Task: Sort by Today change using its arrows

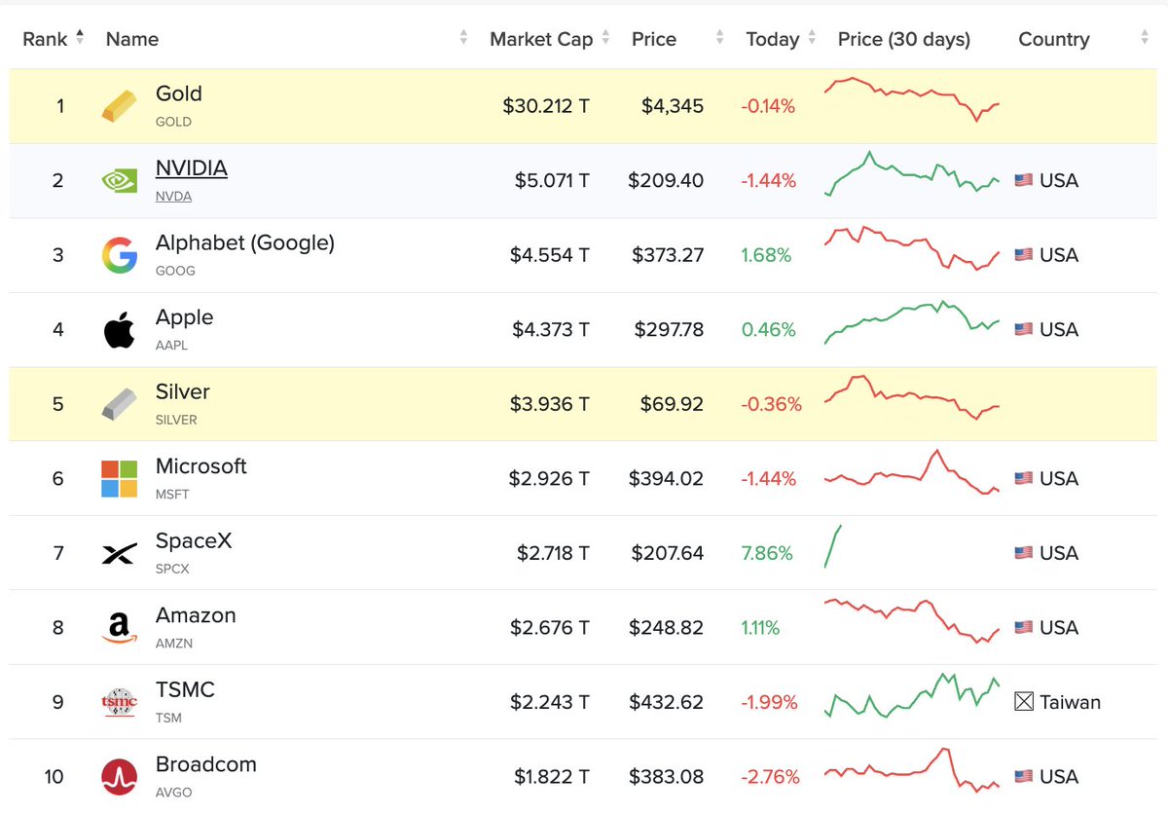Action: coord(810,38)
